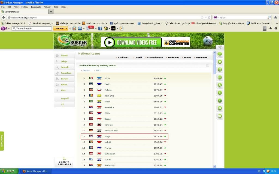Screen dimensions: 279x174
Task: Click the inner panel scrollbar up arrow
Action: pyautogui.click(x=214, y=52)
